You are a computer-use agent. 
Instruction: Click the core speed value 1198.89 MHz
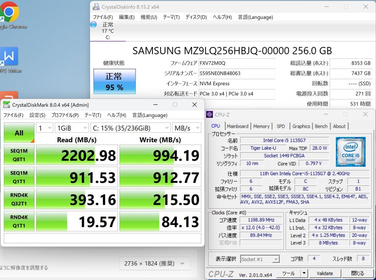tap(261, 220)
